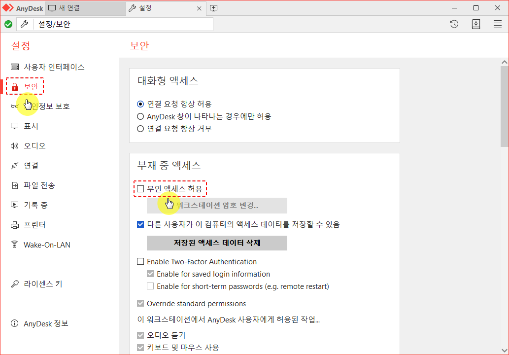Open the 오디오 speaker icon
This screenshot has height=355, width=509.
(15, 146)
